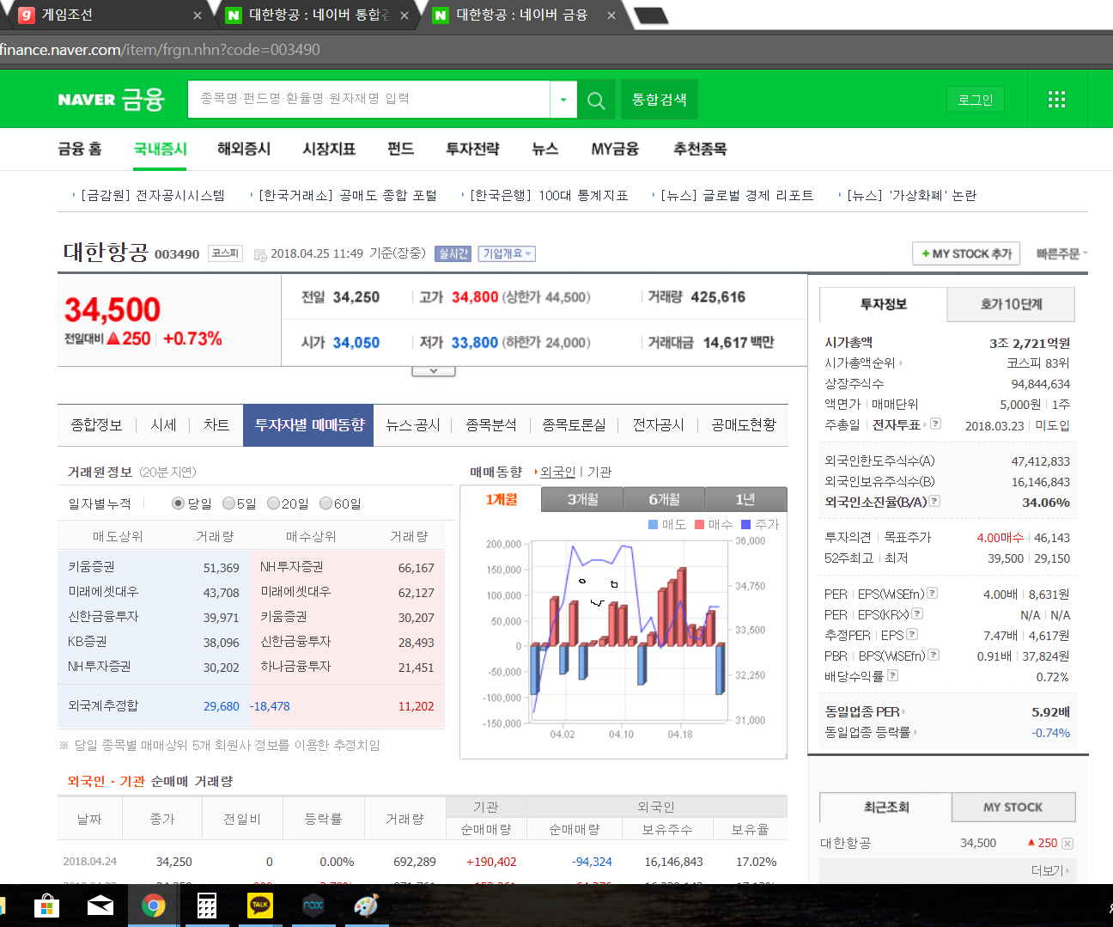1113x927 pixels.
Task: Choose the 60일 radio button
Action: (325, 503)
